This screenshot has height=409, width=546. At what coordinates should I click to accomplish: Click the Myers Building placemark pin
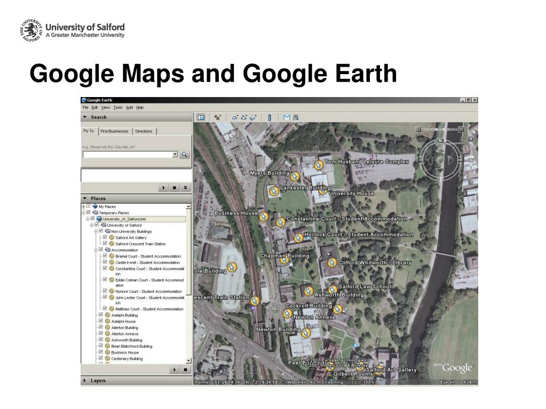pos(295,177)
